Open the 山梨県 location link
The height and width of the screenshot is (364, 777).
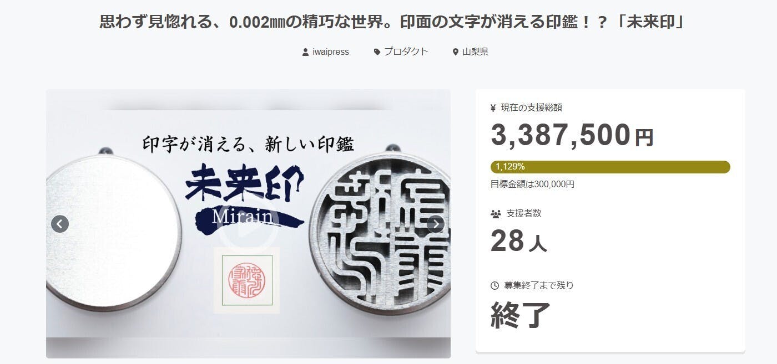click(475, 52)
